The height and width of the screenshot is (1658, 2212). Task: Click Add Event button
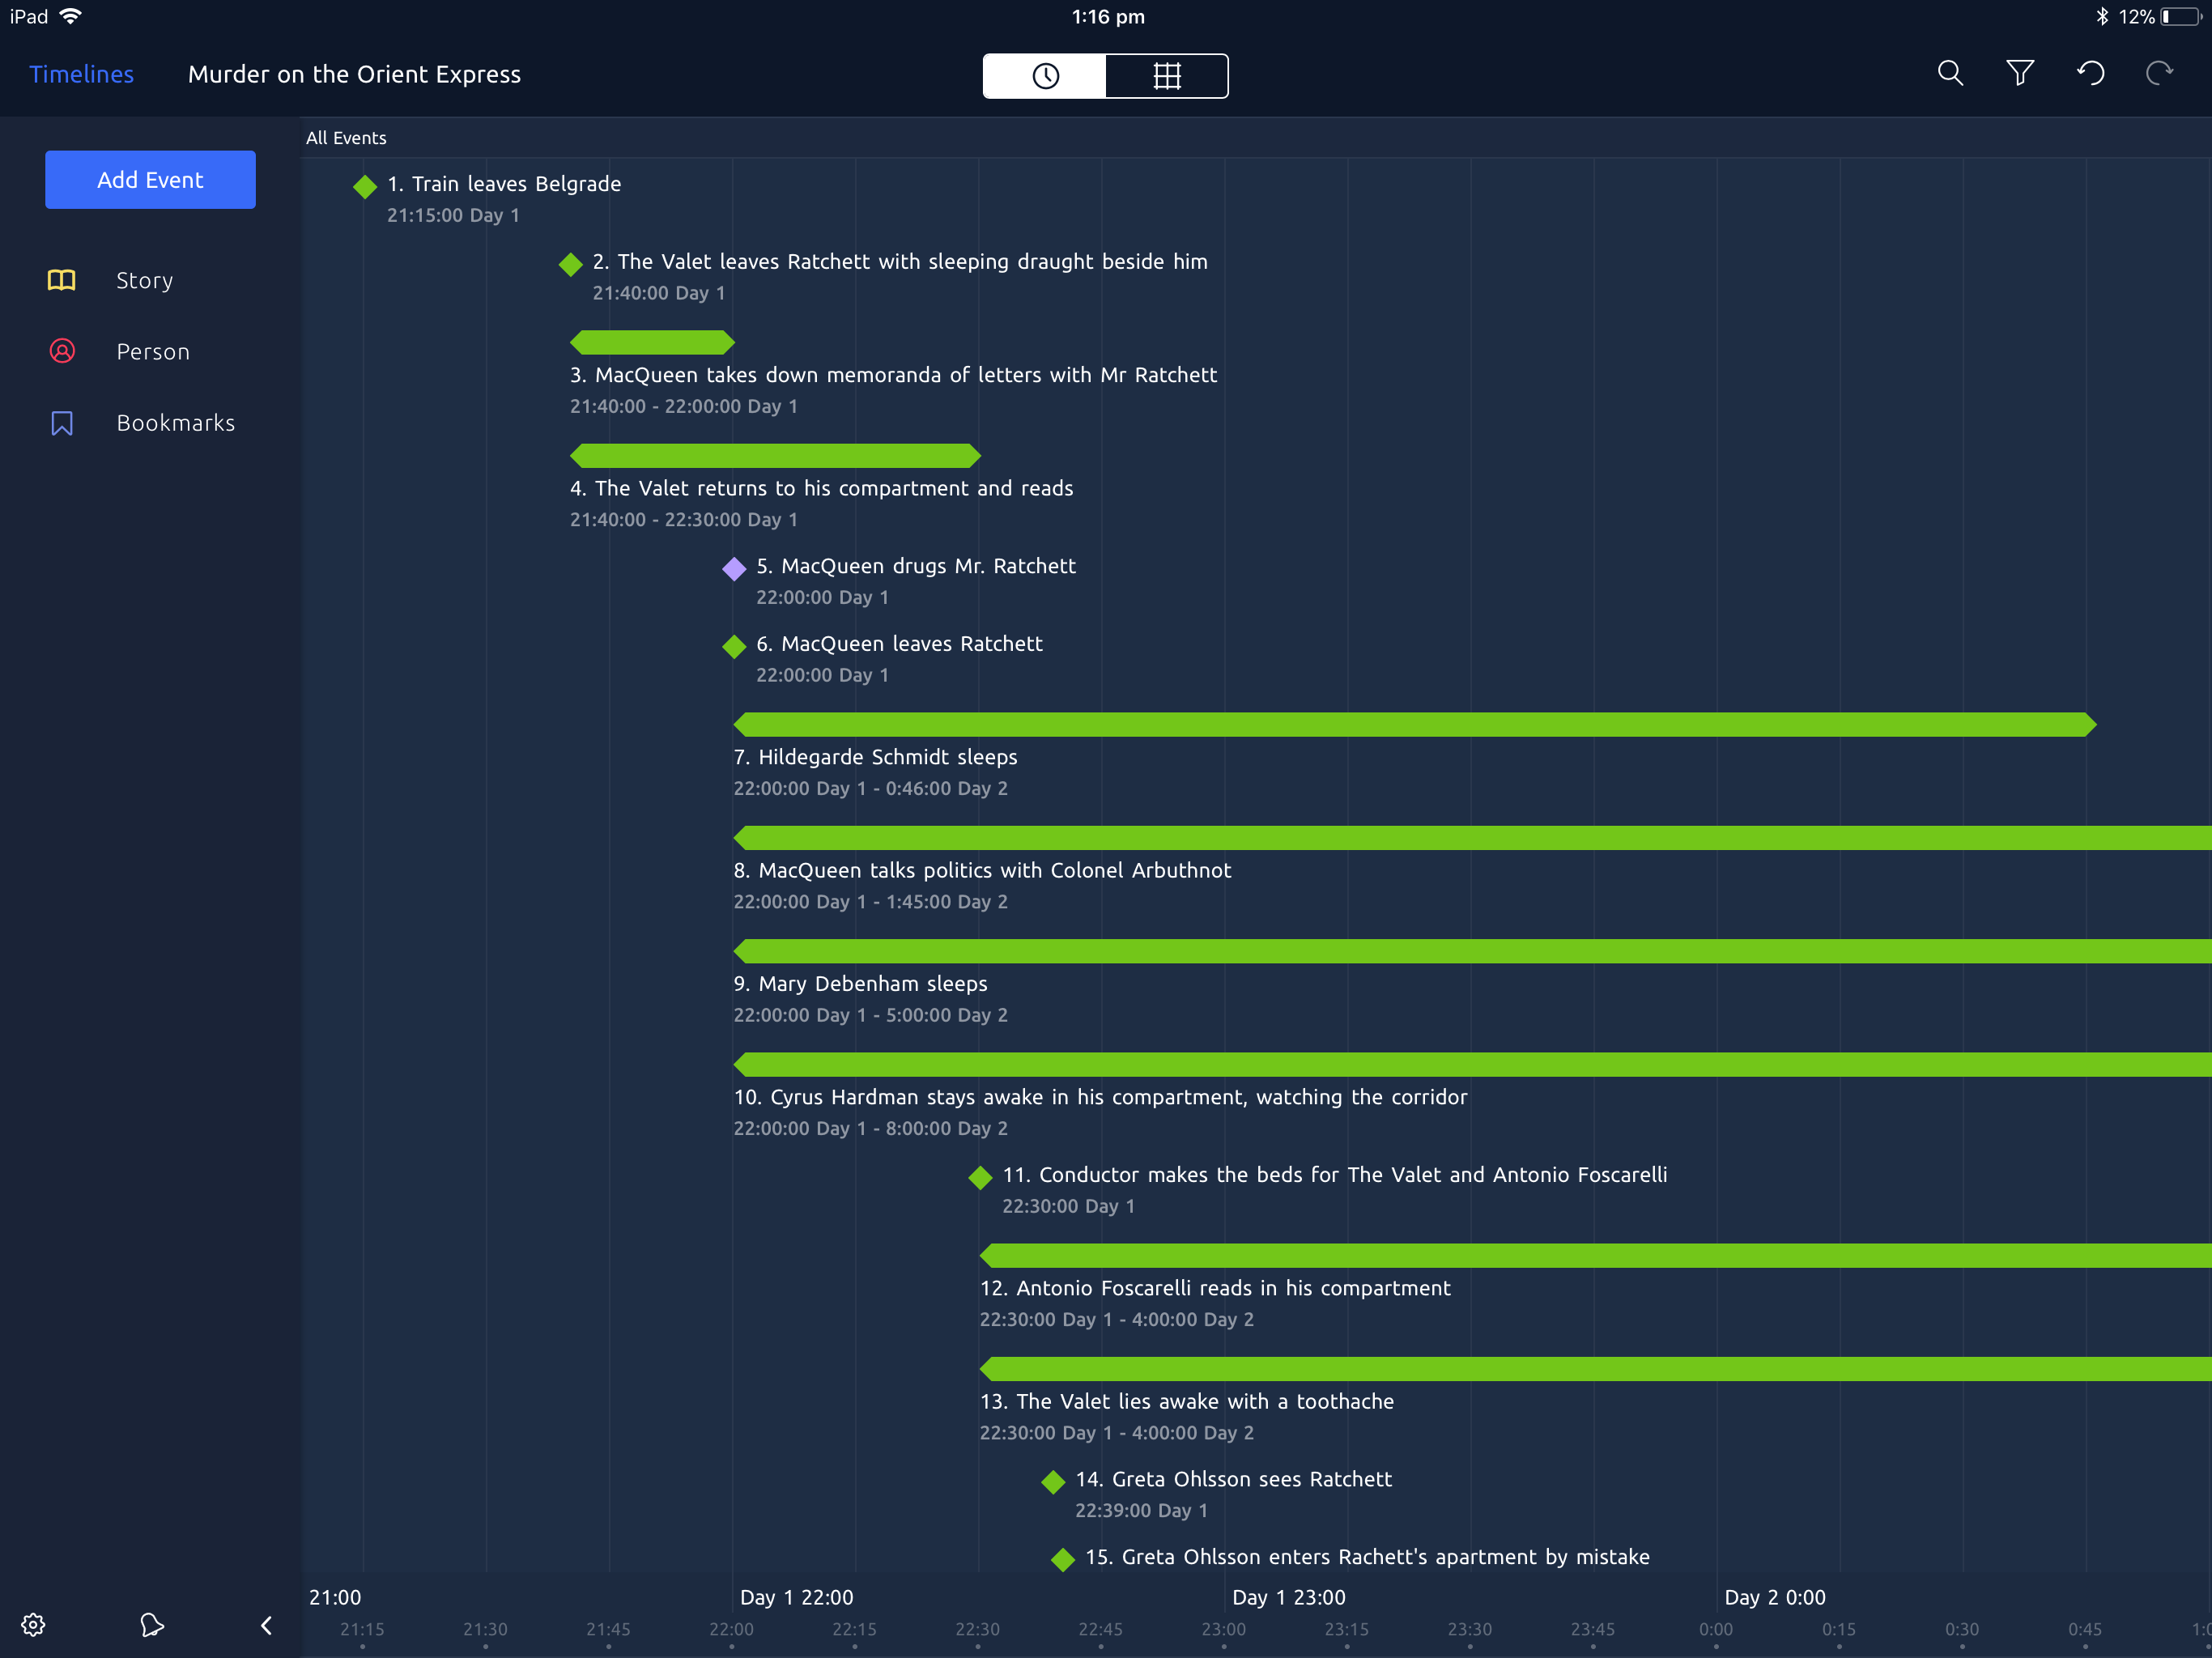148,177
